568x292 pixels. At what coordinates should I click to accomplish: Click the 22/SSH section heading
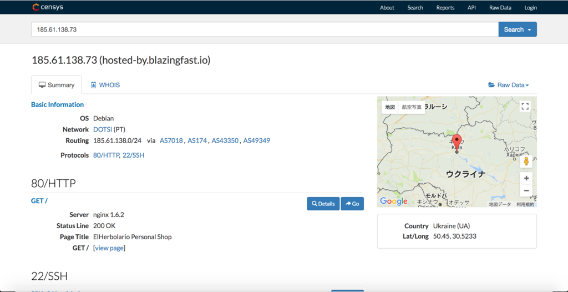coord(49,276)
